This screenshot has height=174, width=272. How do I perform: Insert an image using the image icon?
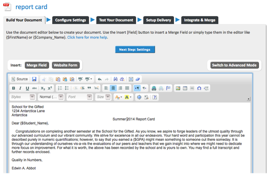click(x=178, y=88)
